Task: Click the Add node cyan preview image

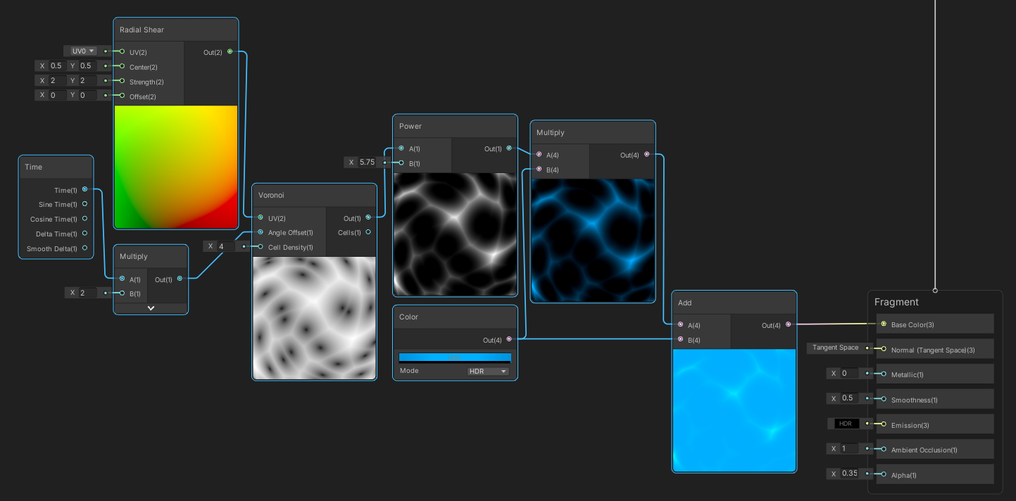Action: (x=734, y=410)
